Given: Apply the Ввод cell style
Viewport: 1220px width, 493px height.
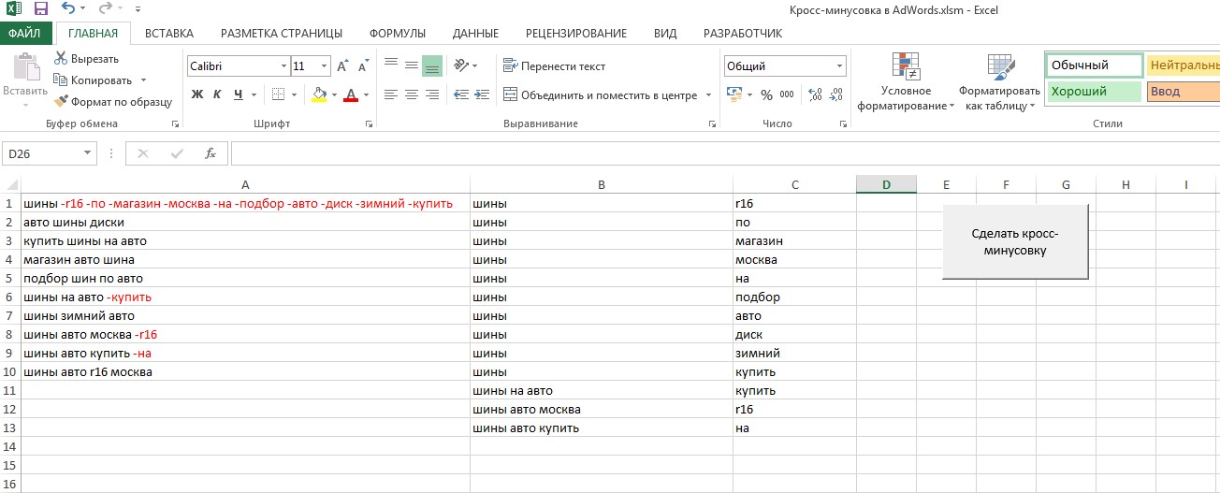Looking at the screenshot, I should point(1184,92).
